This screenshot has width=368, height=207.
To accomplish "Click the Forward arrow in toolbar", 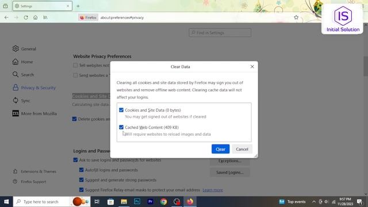I will tap(16, 18).
